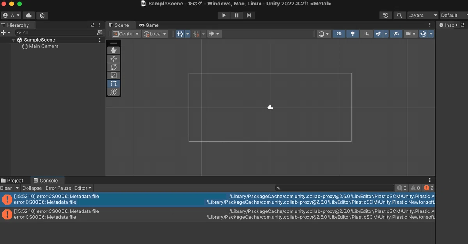Click the cloud services icon
468x244 pixels.
(x=28, y=15)
